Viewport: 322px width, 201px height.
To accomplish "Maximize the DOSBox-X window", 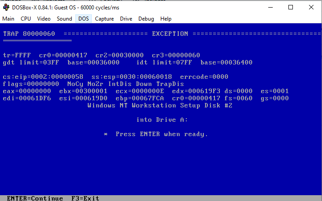I will (x=291, y=8).
